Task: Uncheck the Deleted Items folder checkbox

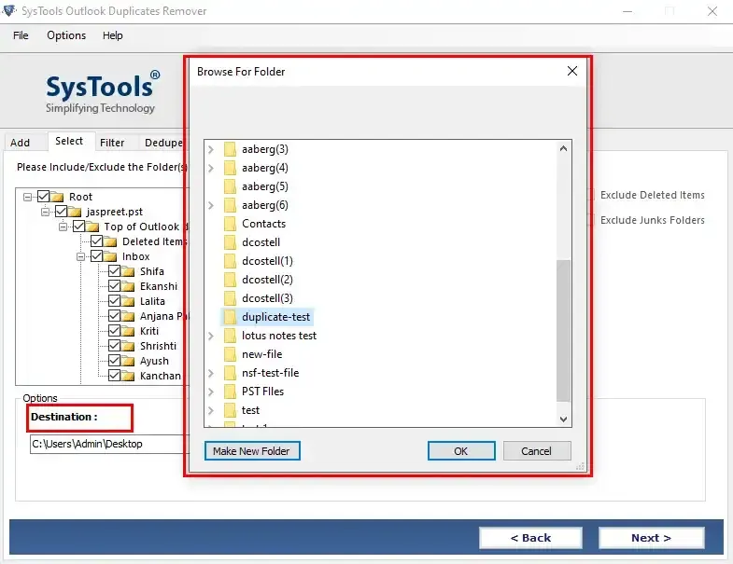Action: click(x=97, y=241)
